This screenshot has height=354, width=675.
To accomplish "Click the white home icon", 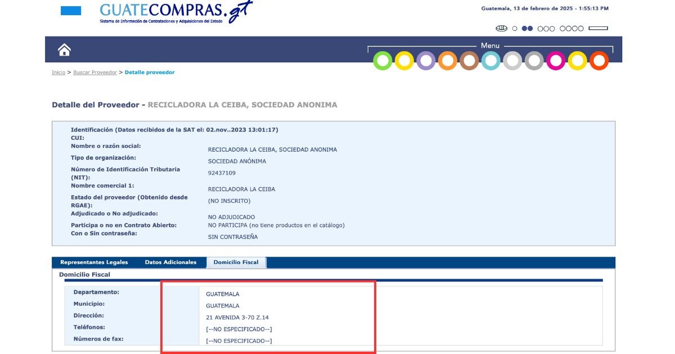I will click(64, 50).
